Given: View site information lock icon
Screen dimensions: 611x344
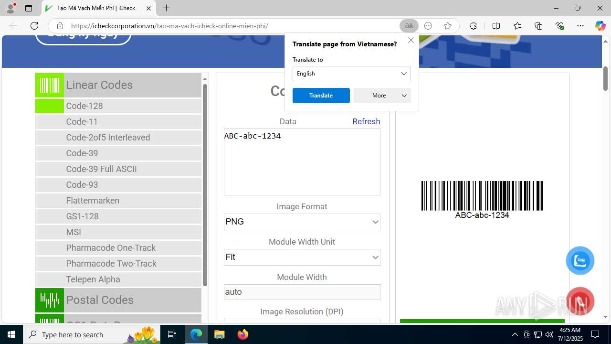Looking at the screenshot, I should click(60, 26).
